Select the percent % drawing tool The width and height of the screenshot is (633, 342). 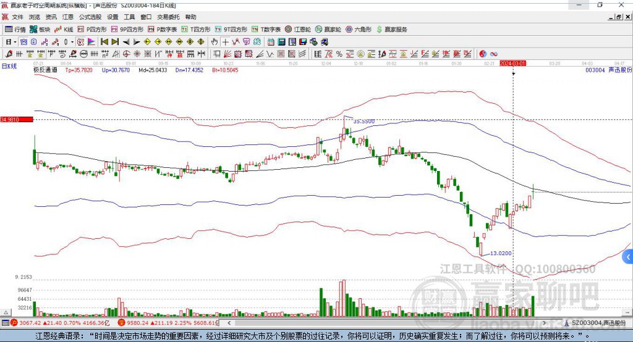[x=339, y=54]
